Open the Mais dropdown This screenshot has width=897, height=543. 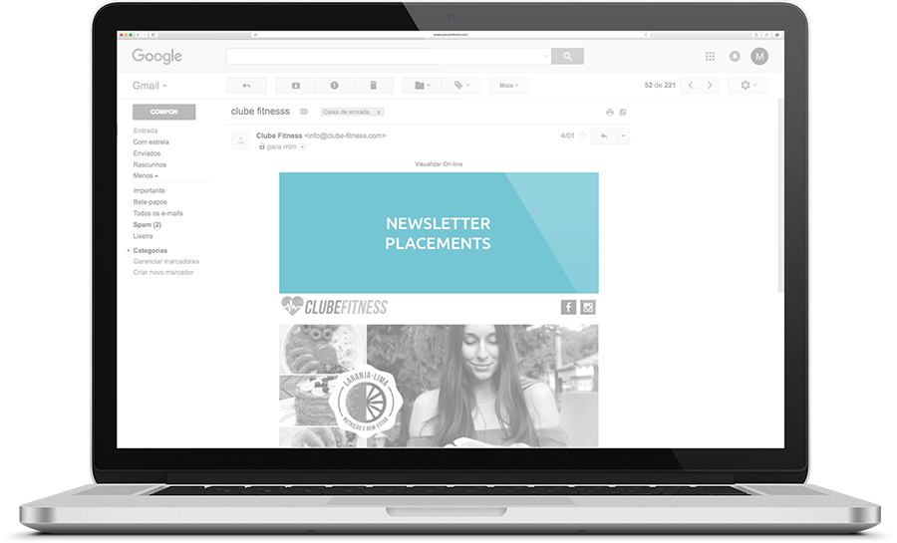pos(508,86)
